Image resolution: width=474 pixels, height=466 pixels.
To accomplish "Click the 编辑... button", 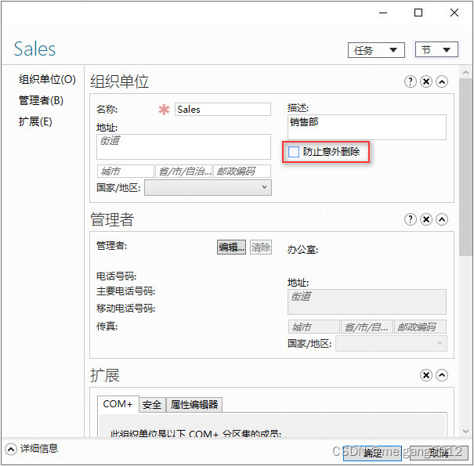I will pyautogui.click(x=231, y=247).
